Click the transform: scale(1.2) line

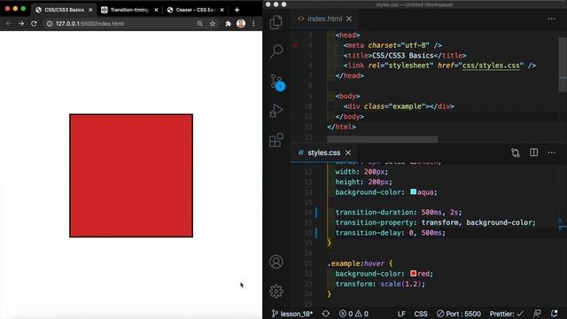[x=380, y=284]
